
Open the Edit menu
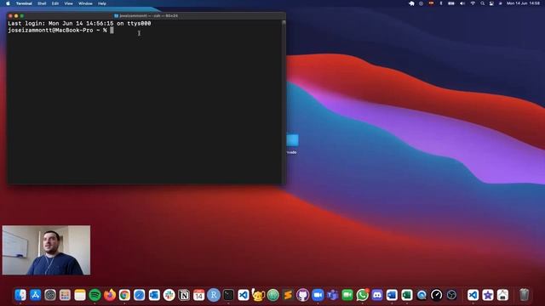[55, 3]
